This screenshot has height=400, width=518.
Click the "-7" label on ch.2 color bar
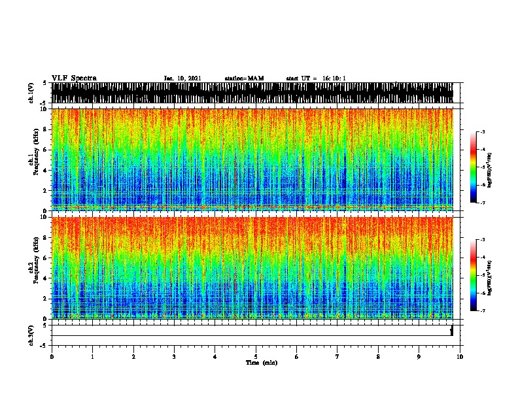coord(482,310)
